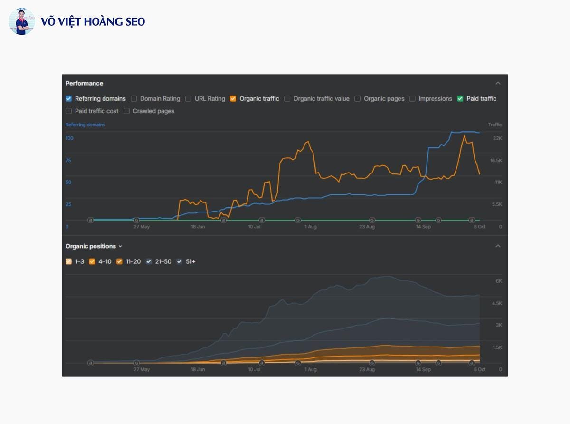The width and height of the screenshot is (570, 424).
Task: Toggle the 1–3 positions color checkbox
Action: pyautogui.click(x=69, y=261)
